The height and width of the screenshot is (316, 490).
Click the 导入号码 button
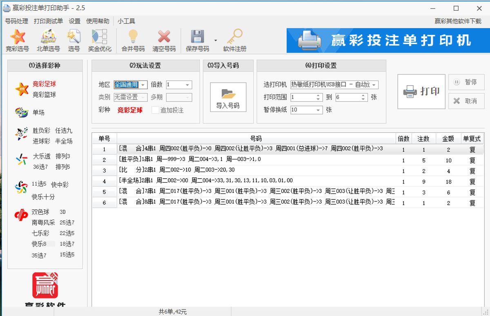point(228,97)
